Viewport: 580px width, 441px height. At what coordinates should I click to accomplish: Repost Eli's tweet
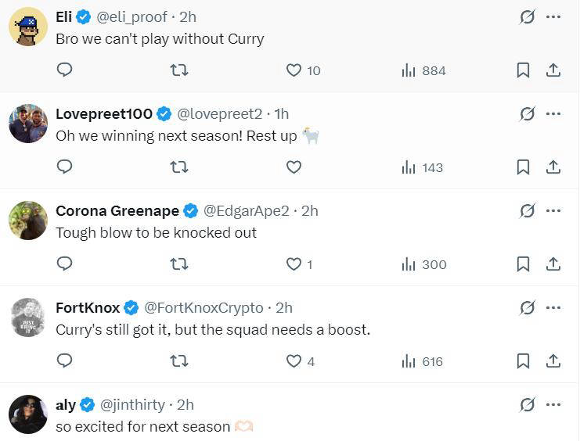[178, 70]
